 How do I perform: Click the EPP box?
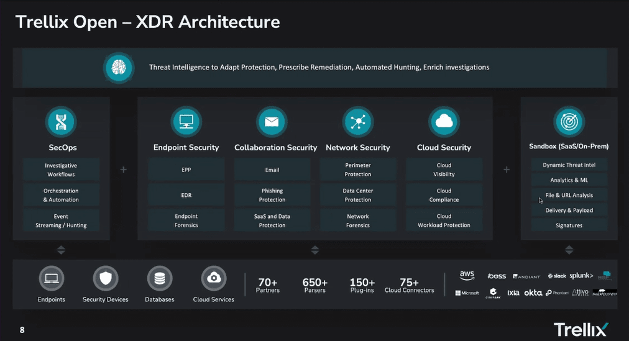click(186, 170)
